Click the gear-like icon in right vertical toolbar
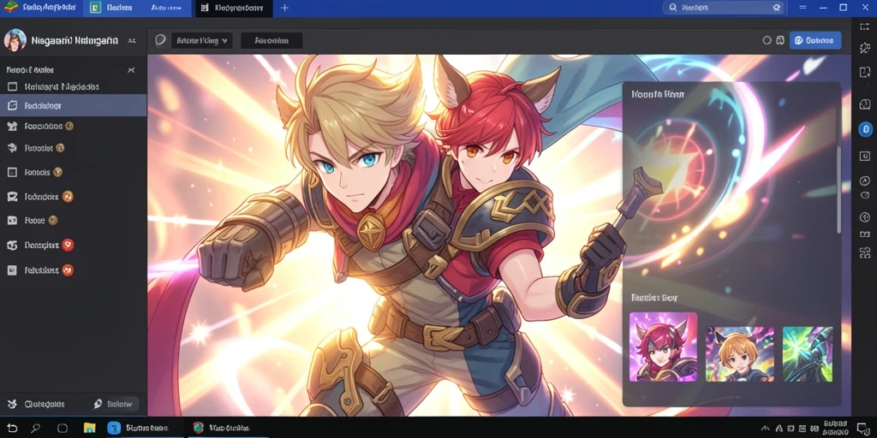 [x=865, y=48]
